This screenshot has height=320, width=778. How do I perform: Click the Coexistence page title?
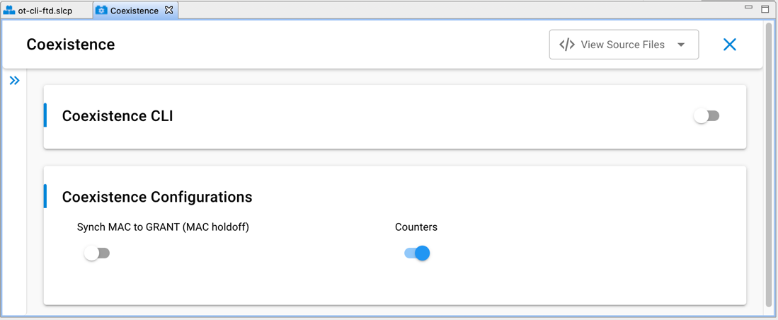71,45
